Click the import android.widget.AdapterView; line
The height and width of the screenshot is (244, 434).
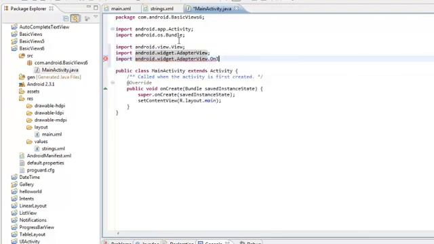pos(163,53)
